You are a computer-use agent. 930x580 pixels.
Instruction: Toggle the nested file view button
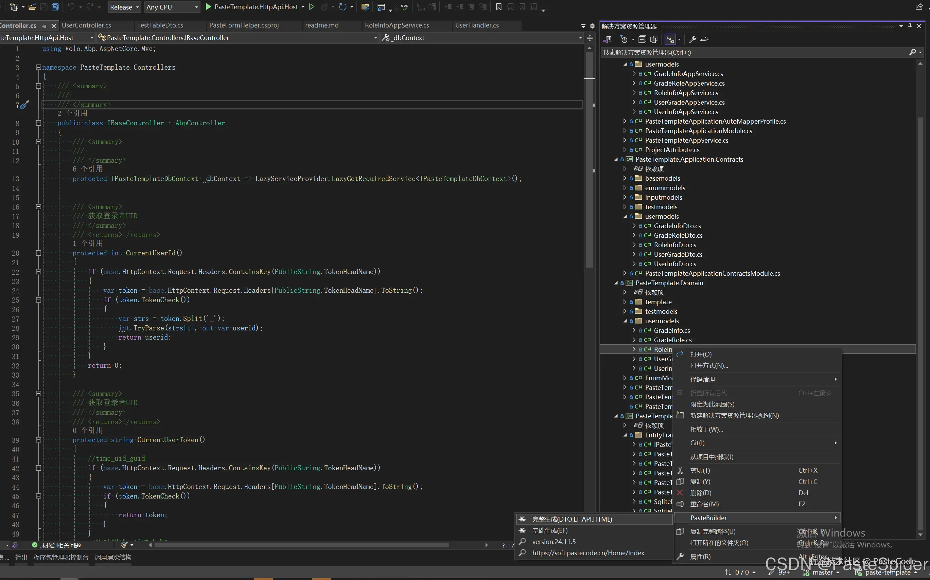coord(670,39)
